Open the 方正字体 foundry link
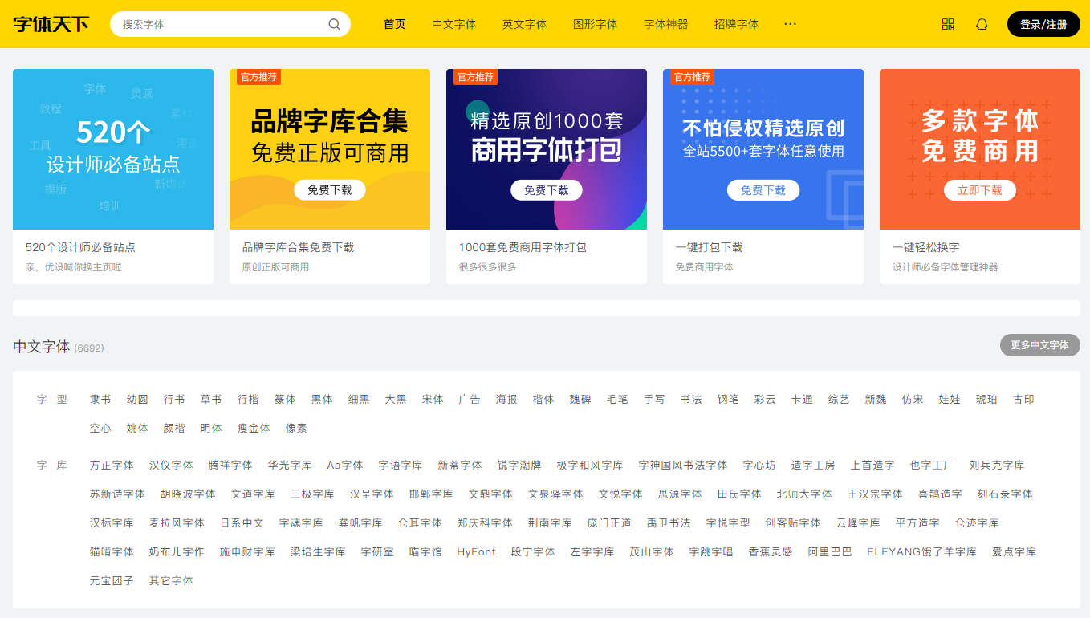 (112, 465)
